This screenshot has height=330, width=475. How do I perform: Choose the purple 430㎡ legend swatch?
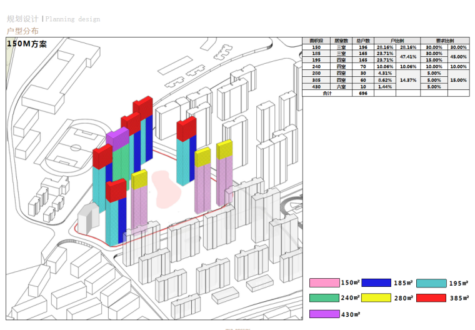pos(324,314)
